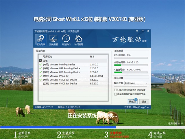Click the 已用时间 00:27 timer
Image resolution: width=185 pixels, height=139 pixels.
(x=176, y=123)
